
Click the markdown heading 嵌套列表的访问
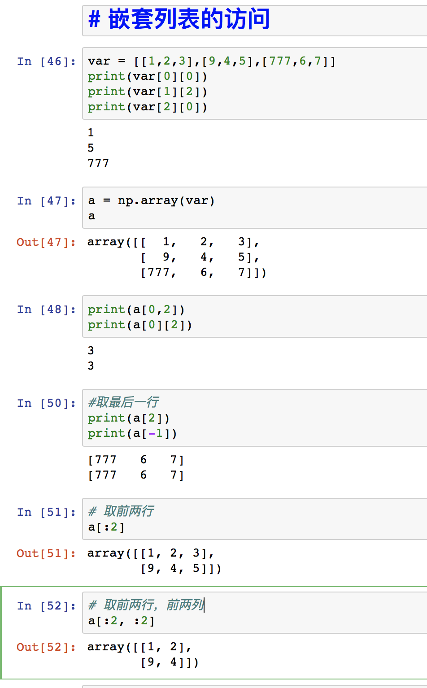(179, 20)
